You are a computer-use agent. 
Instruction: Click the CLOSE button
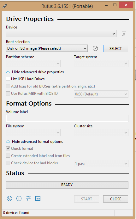pos(115,199)
